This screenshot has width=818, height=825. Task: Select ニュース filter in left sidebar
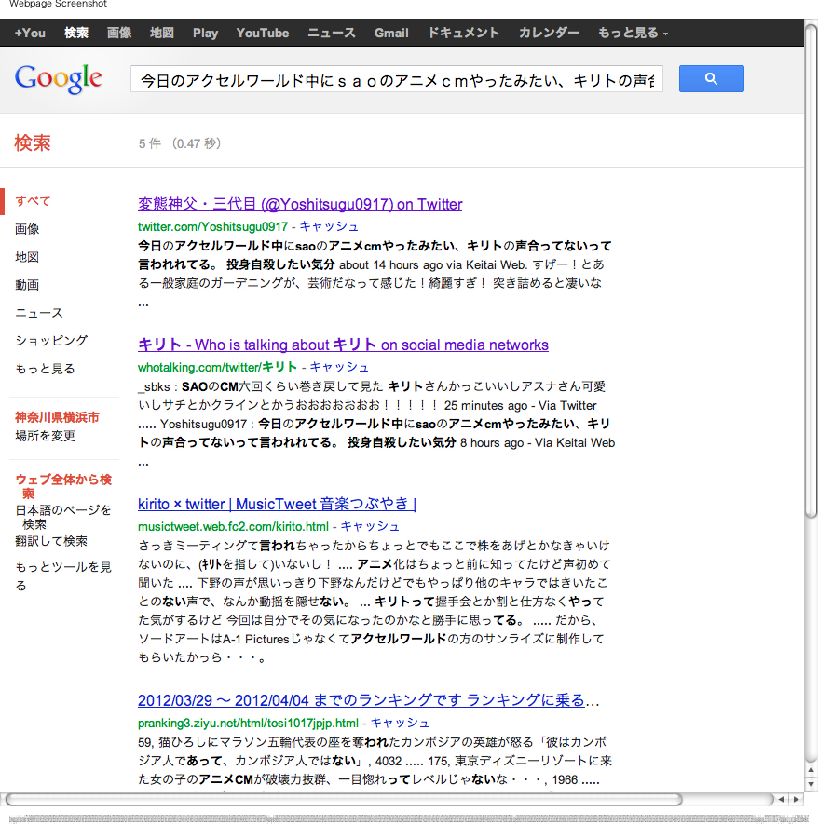point(39,313)
